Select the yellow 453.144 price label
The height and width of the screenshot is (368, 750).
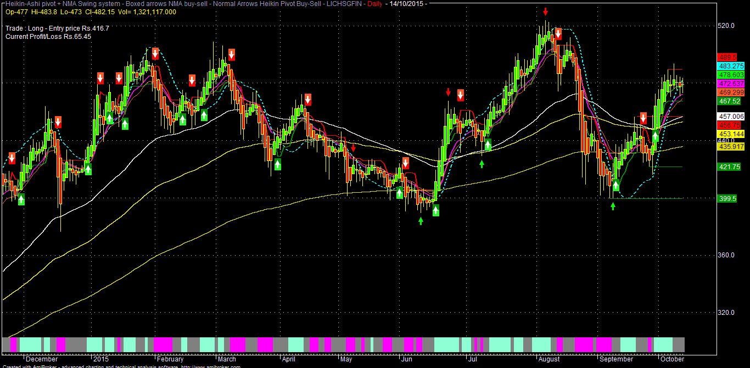click(731, 134)
